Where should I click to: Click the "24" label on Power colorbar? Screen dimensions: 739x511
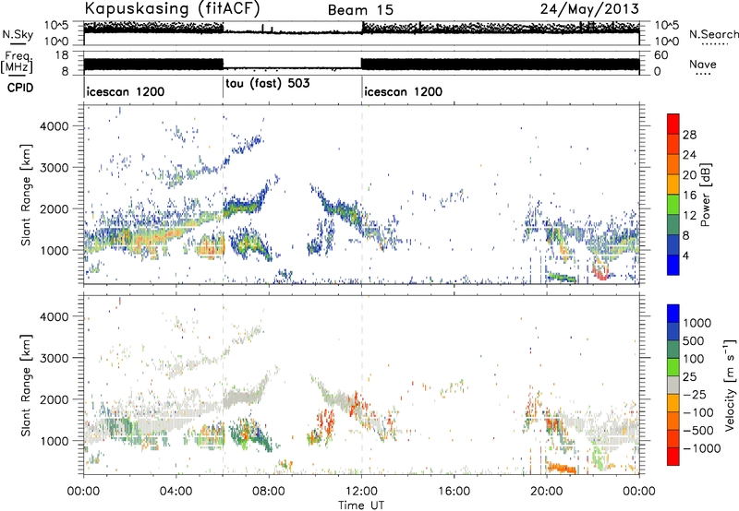pos(689,155)
